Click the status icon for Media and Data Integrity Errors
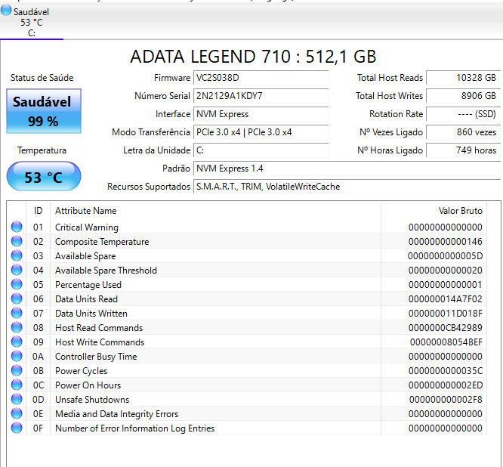The width and height of the screenshot is (503, 467). coord(17,413)
